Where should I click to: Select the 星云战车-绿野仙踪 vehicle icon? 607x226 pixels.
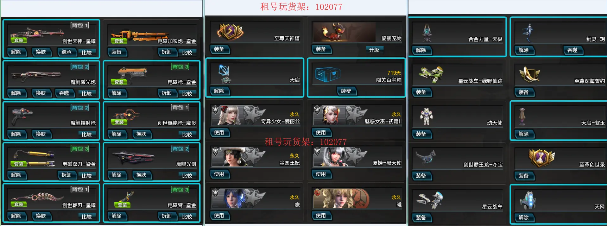(x=431, y=74)
